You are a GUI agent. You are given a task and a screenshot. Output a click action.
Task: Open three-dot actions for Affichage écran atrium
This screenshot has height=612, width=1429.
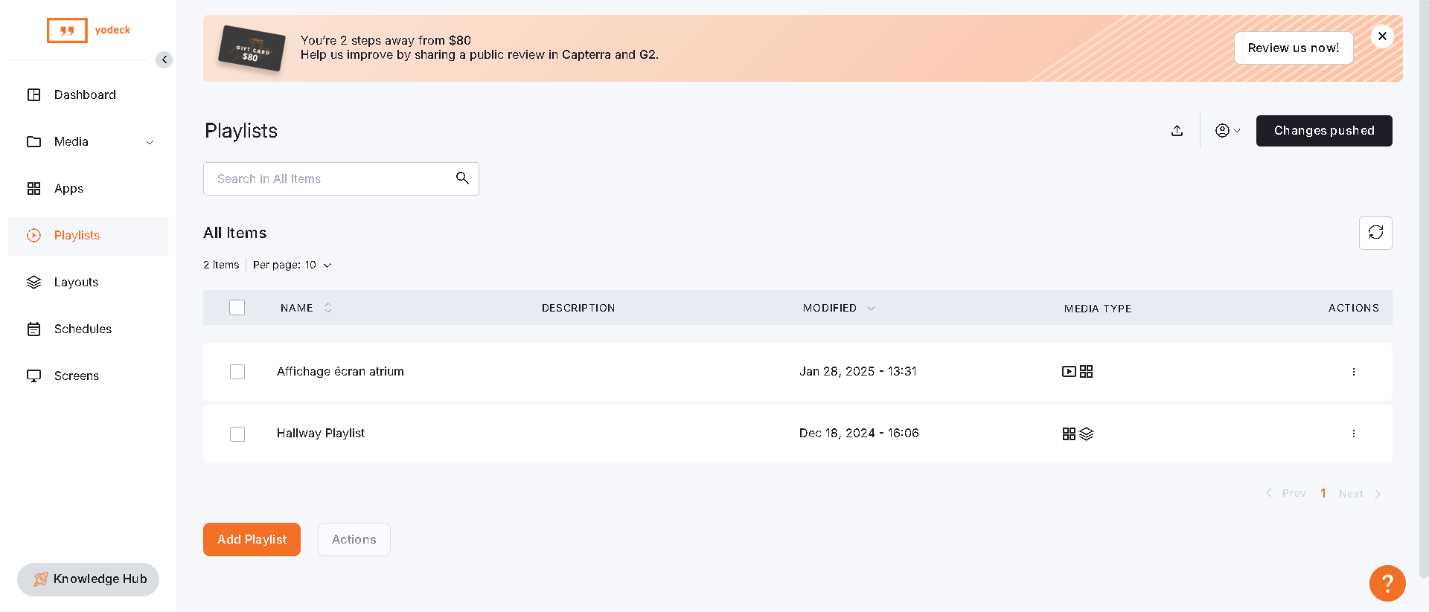coord(1353,372)
